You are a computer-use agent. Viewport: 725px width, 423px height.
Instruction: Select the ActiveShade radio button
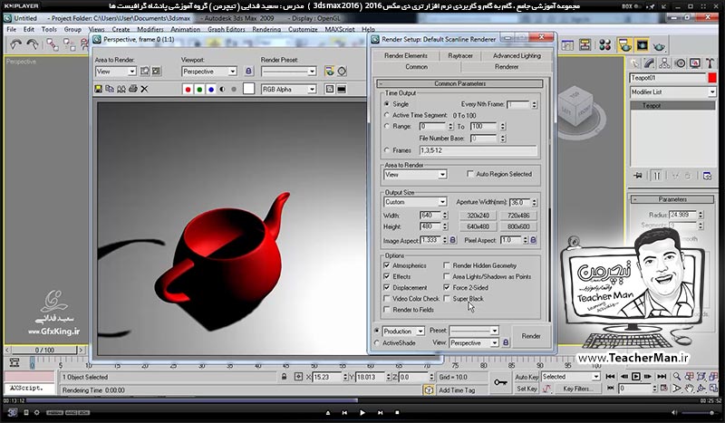point(377,343)
